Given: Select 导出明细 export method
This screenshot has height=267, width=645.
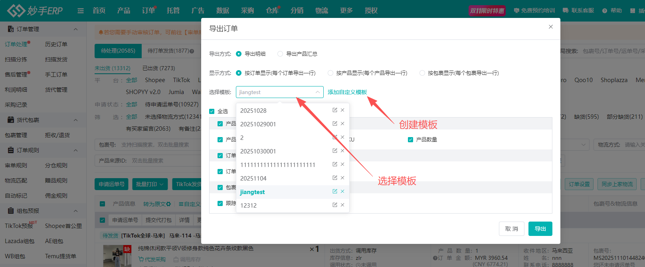Looking at the screenshot, I should click(239, 54).
